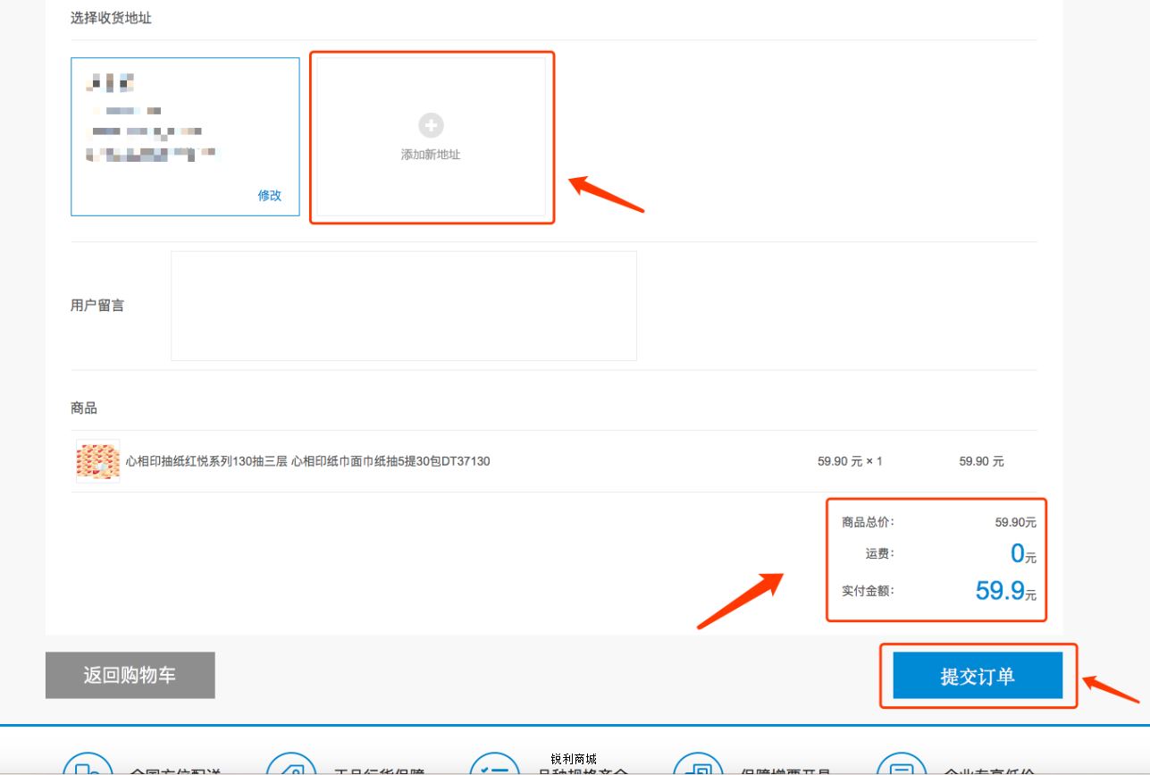Image resolution: width=1150 pixels, height=775 pixels.
Task: Click the invoice icon for 保障增票开具
Action: click(x=698, y=767)
